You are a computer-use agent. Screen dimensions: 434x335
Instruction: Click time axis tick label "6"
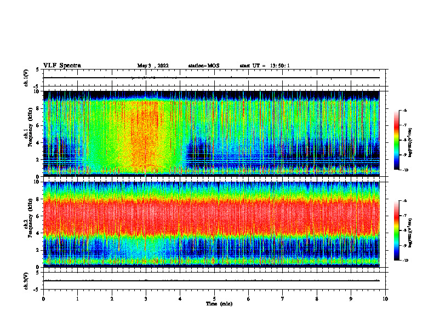pyautogui.click(x=249, y=299)
